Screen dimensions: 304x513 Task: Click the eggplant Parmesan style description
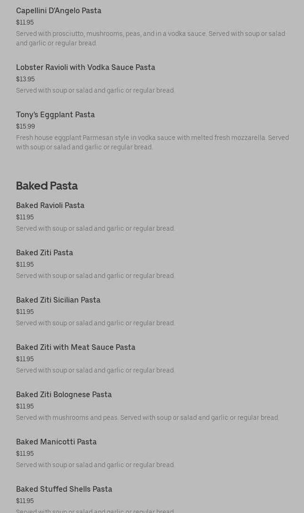pos(152,142)
